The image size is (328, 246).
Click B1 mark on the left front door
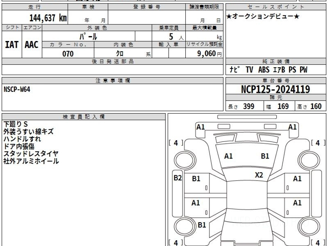(x=196, y=179)
